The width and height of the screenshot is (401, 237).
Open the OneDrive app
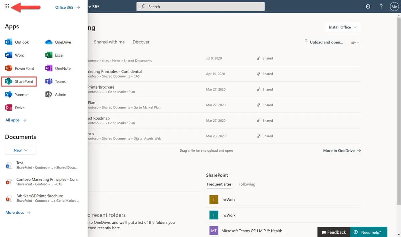[x=58, y=42]
